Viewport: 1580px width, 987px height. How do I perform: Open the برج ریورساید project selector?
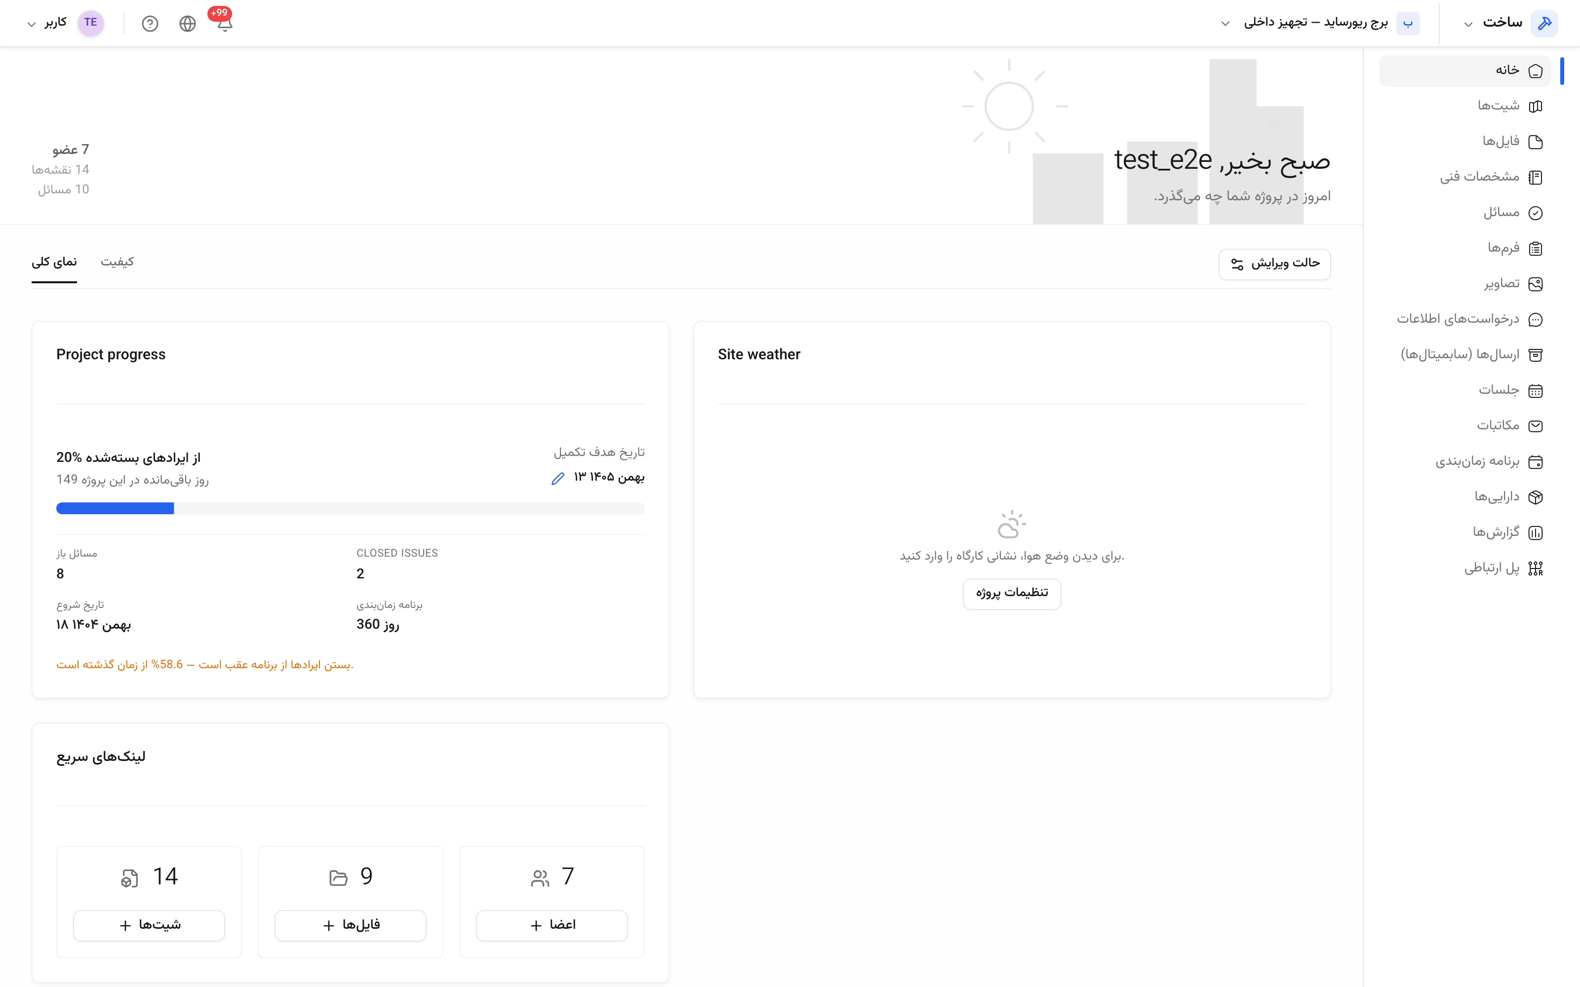click(x=1319, y=24)
